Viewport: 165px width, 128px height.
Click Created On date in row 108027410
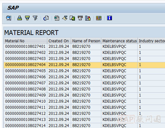tap(59, 101)
